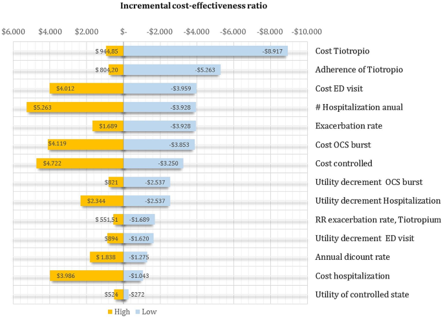
Task: Click the Cost hospitalization label
Action: pos(352,276)
